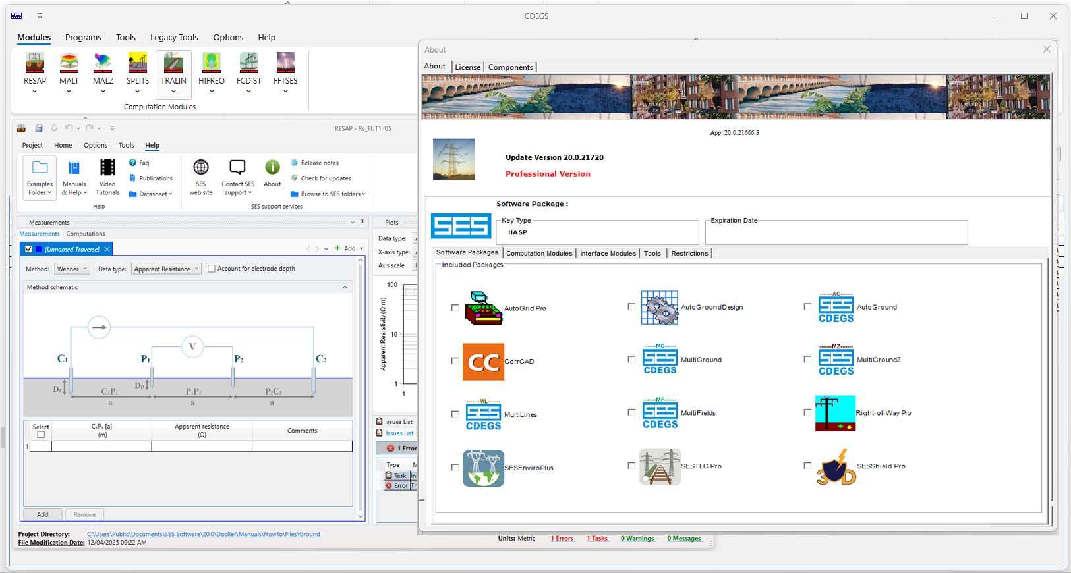Click the Remove button
Image resolution: width=1071 pixels, height=573 pixels.
84,514
